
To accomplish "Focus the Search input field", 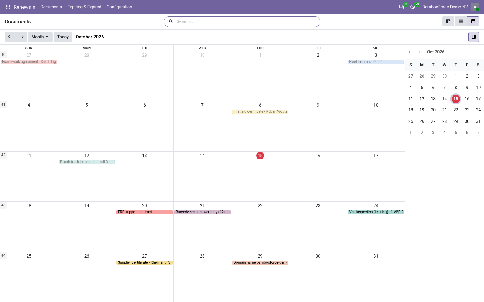I will coord(247,21).
